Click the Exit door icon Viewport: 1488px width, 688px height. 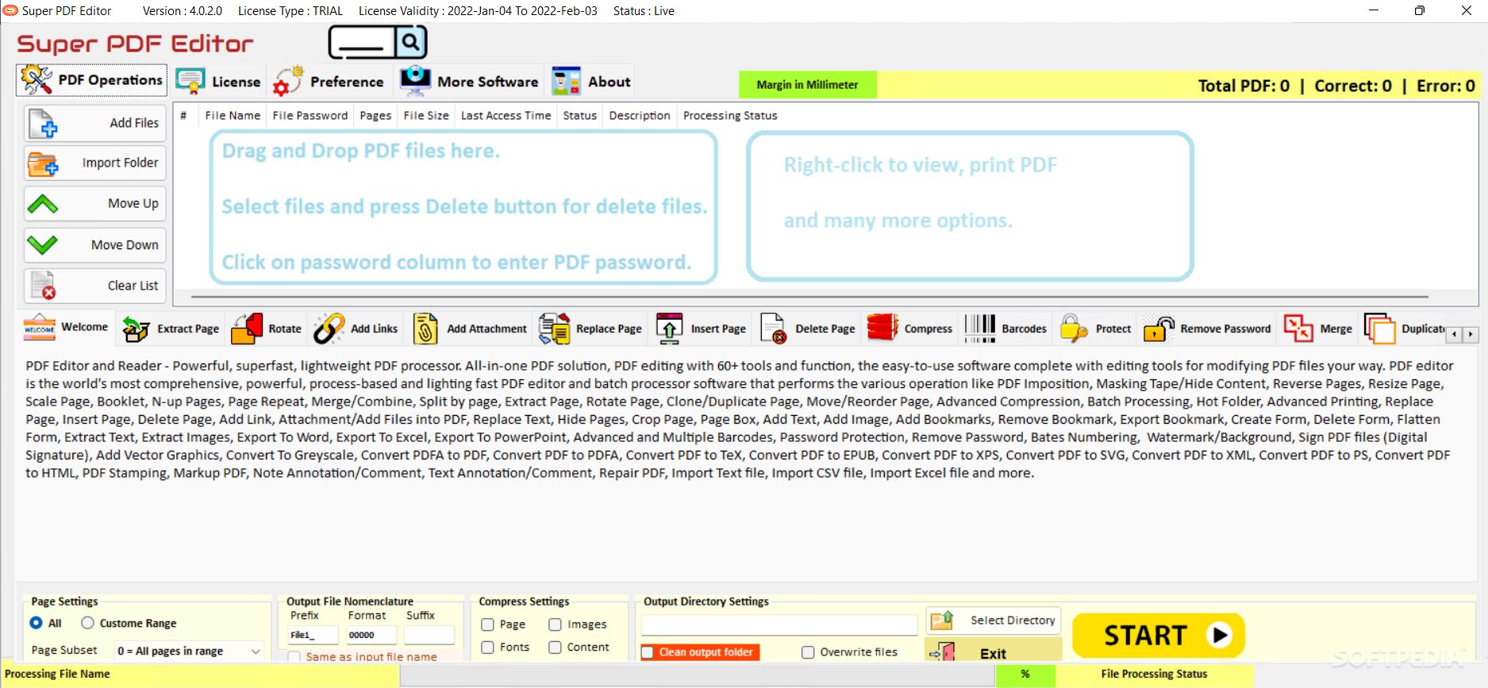[x=942, y=652]
